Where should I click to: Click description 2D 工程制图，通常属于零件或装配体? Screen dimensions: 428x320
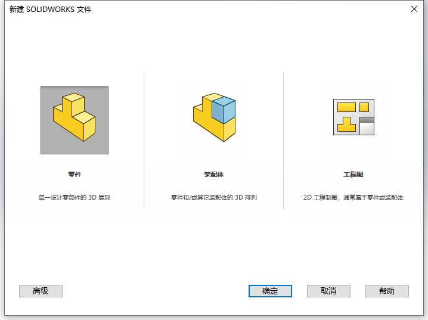(x=353, y=197)
